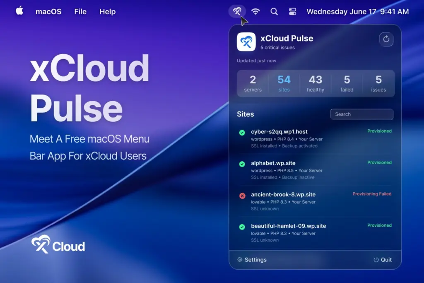
Task: Click green check icon for alphabet.wp.site
Action: click(x=242, y=164)
